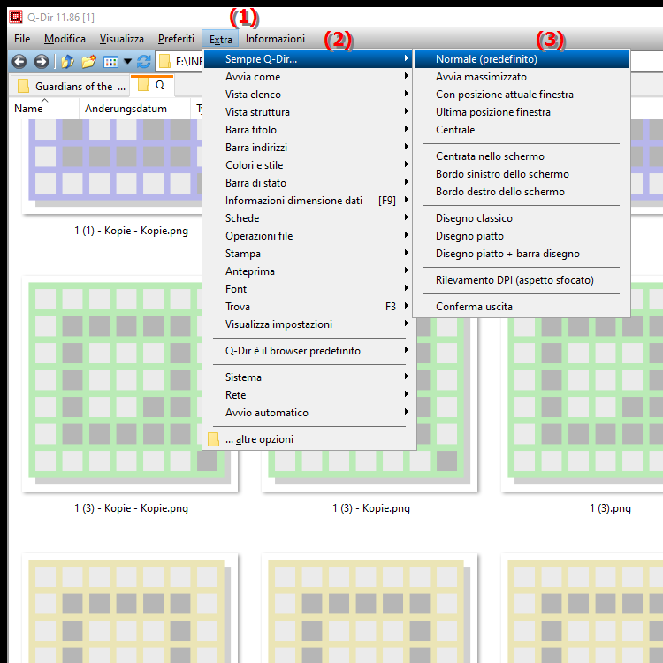
Task: Click the folder icon in address bar
Action: click(165, 62)
